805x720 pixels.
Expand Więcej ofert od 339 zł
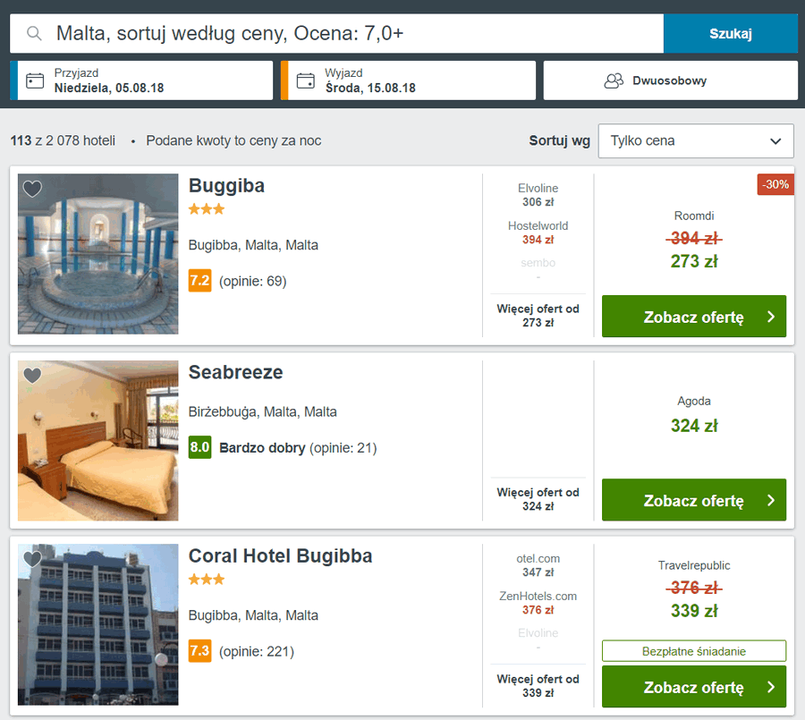point(538,686)
